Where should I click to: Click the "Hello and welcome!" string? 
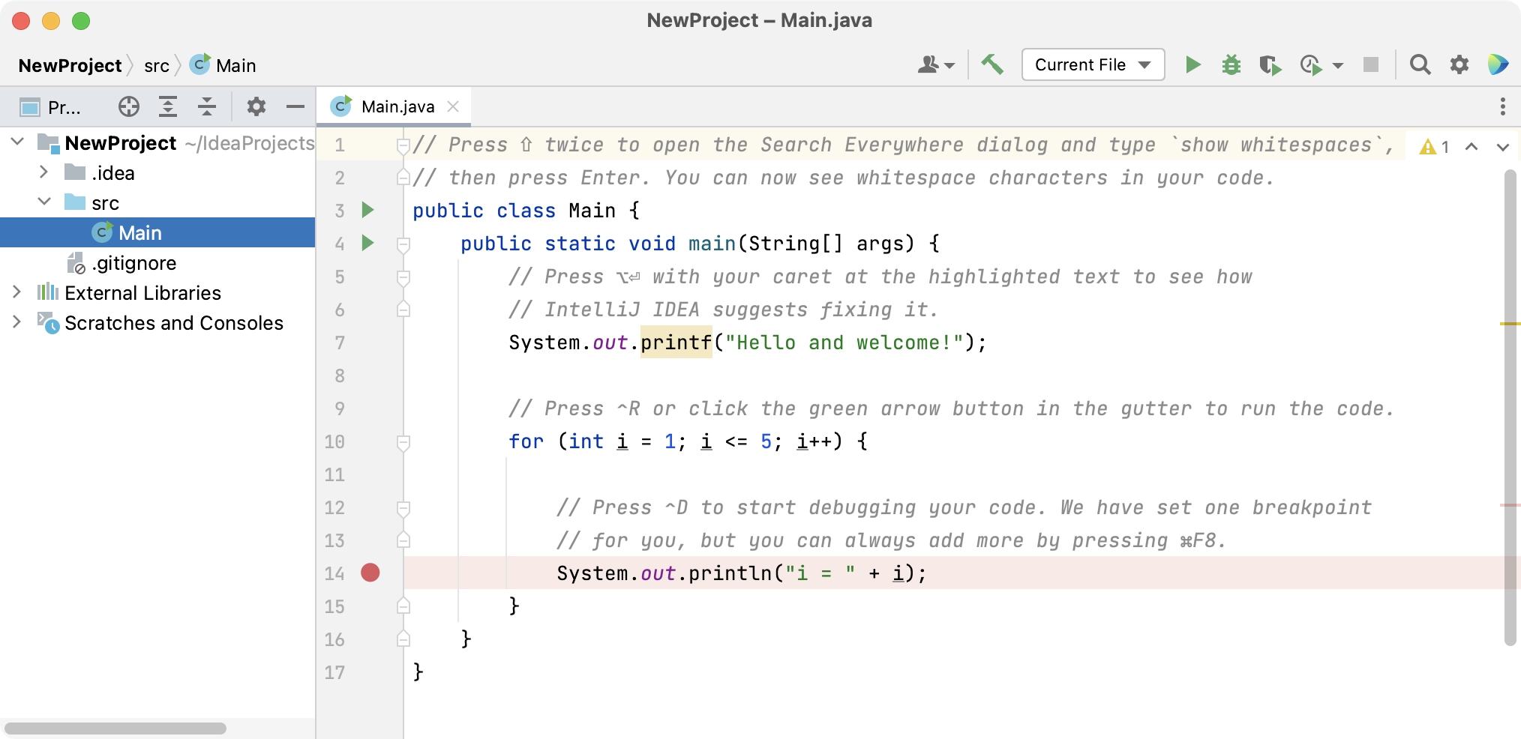pos(845,343)
